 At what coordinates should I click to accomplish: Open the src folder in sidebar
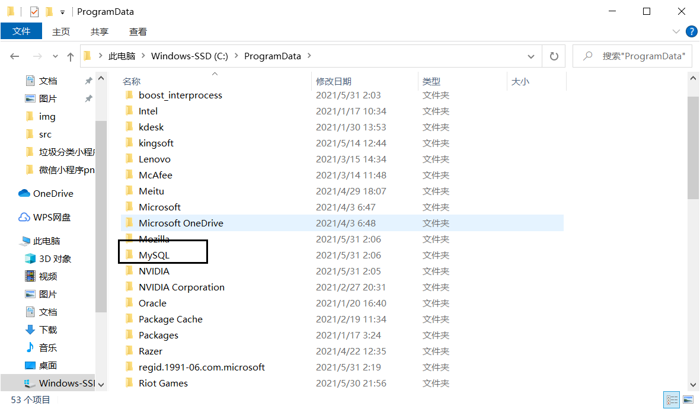click(44, 135)
